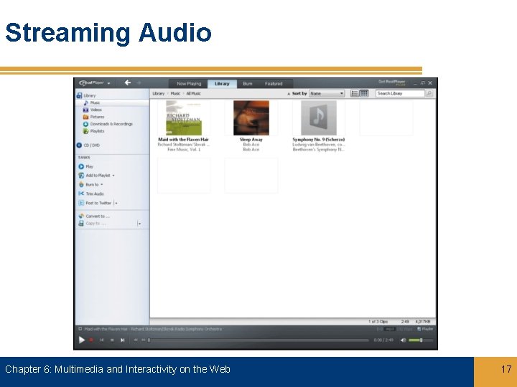
Task: Mute audio with the speaker icon
Action: click(403, 340)
